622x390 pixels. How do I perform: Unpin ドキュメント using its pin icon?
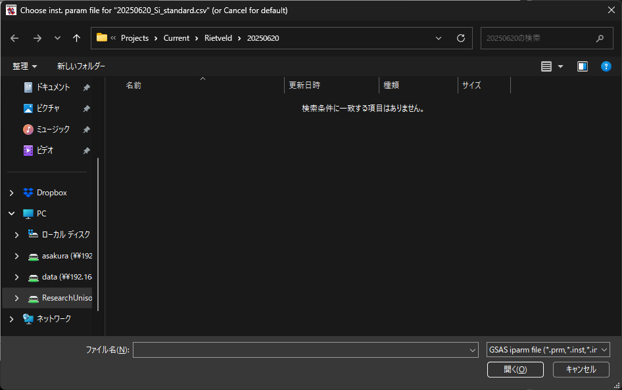click(86, 87)
